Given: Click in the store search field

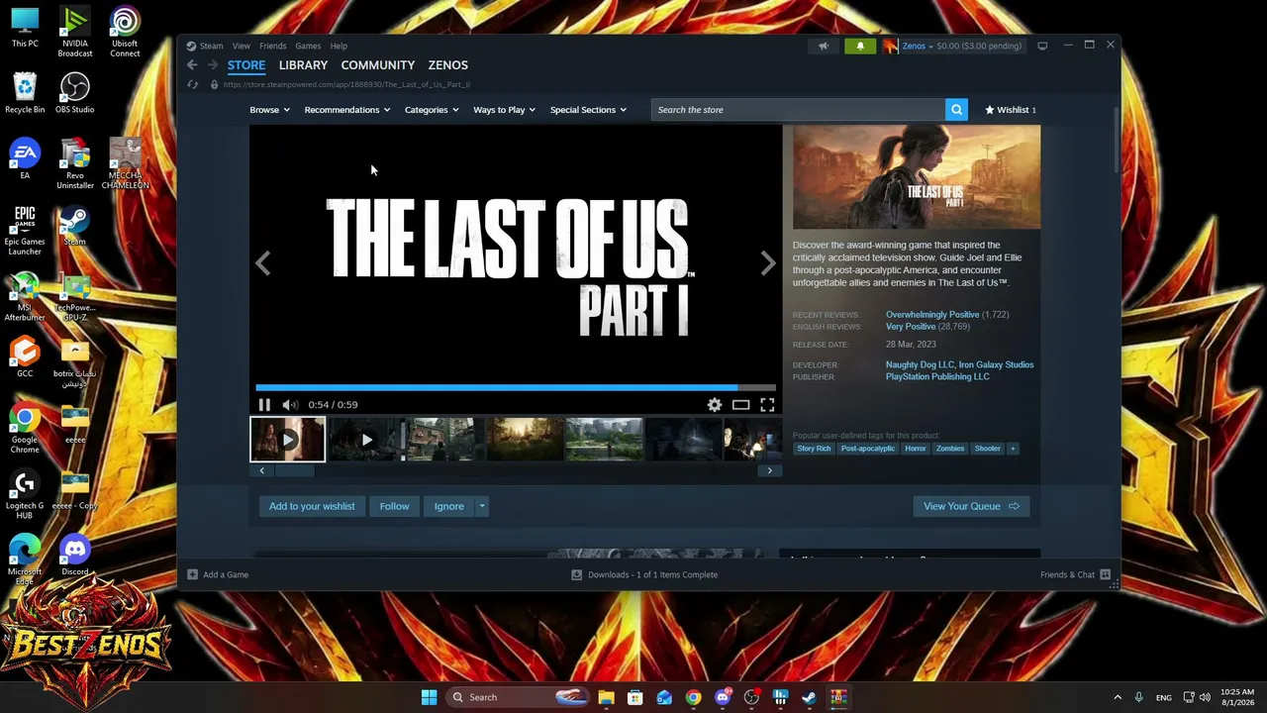Looking at the screenshot, I should [x=798, y=110].
